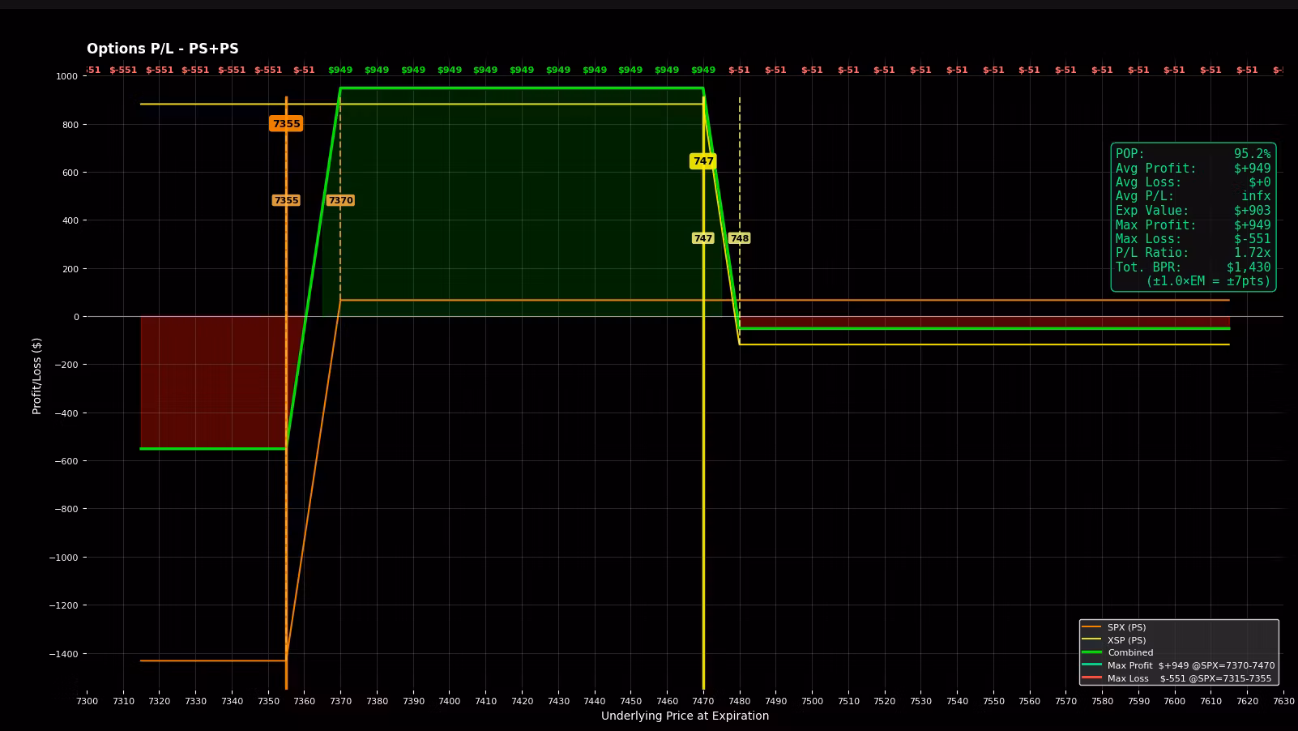Click the −600 tick on the y-axis
Viewport: 1298px width, 731px height.
pos(67,461)
